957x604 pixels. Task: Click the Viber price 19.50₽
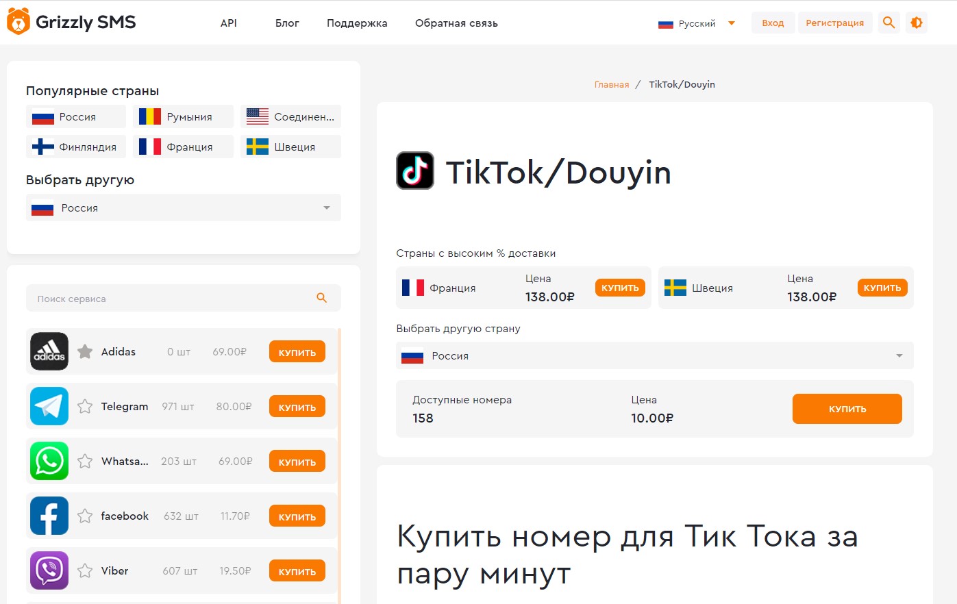[235, 571]
